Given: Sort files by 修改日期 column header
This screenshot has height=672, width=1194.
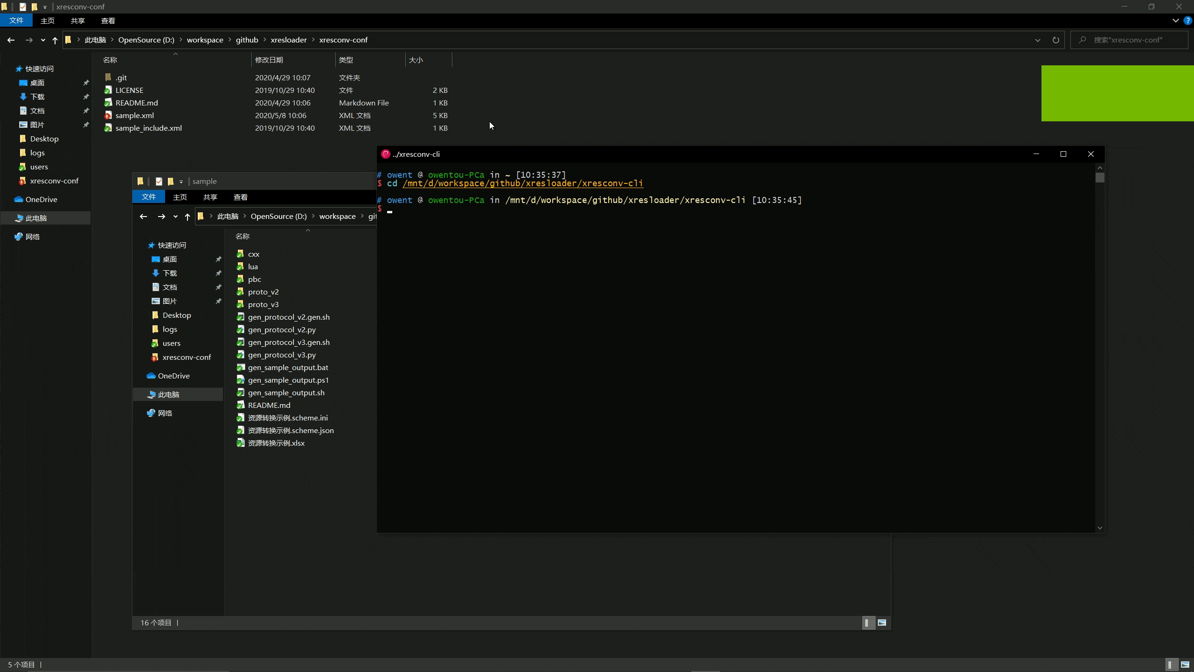Looking at the screenshot, I should pos(269,60).
